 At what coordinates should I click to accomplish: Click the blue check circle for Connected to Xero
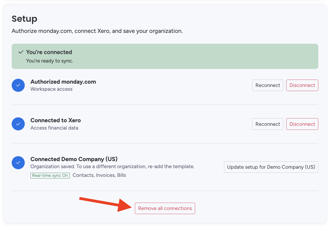18,124
